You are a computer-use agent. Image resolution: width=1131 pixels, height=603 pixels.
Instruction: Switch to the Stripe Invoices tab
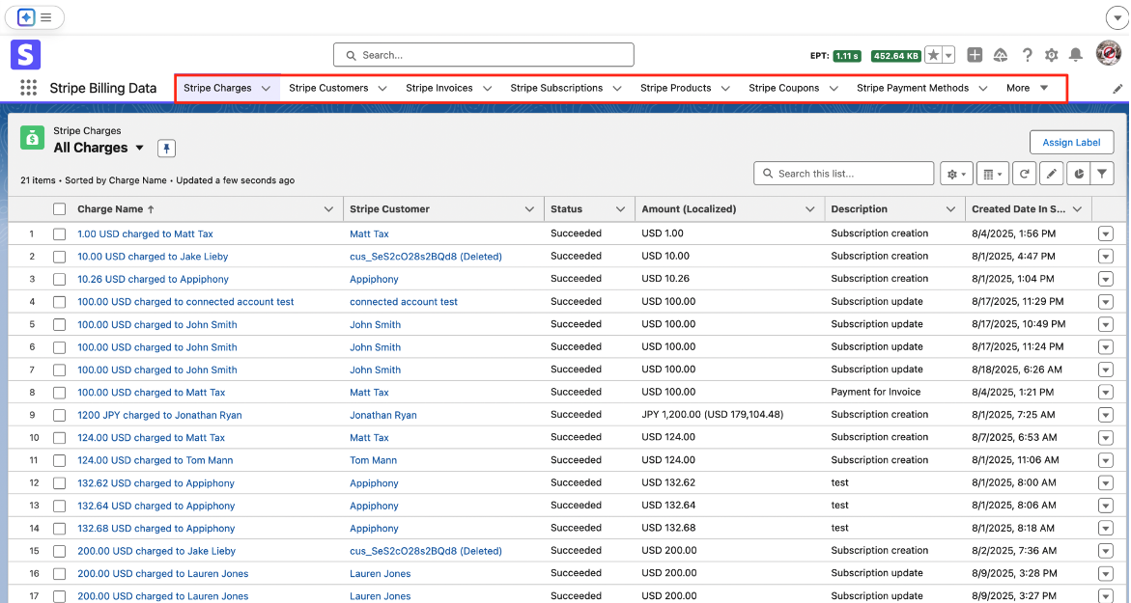point(438,88)
